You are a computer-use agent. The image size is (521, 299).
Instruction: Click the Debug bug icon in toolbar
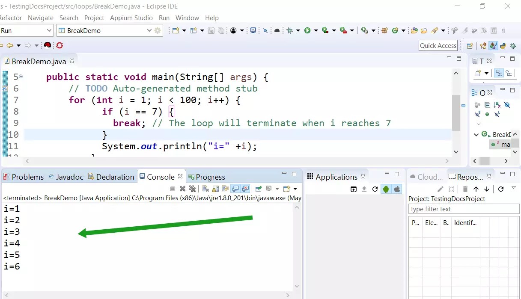[289, 30]
